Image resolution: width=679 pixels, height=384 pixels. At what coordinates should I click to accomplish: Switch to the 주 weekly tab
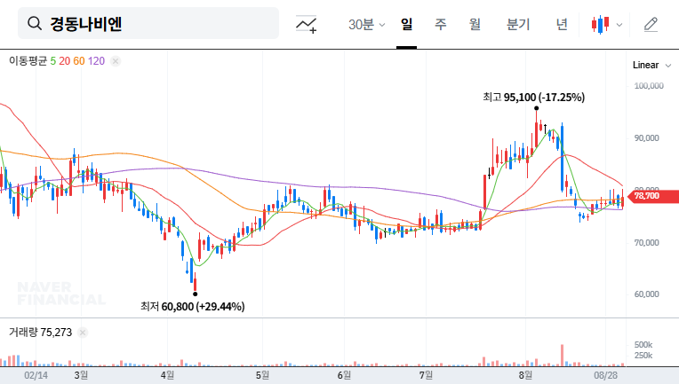[x=440, y=24]
